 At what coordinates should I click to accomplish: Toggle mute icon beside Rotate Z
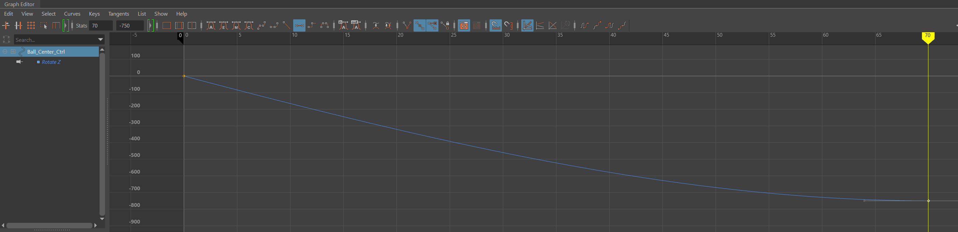19,62
